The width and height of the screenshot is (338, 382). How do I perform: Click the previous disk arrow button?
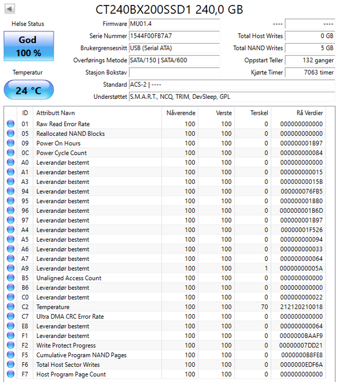[10, 9]
